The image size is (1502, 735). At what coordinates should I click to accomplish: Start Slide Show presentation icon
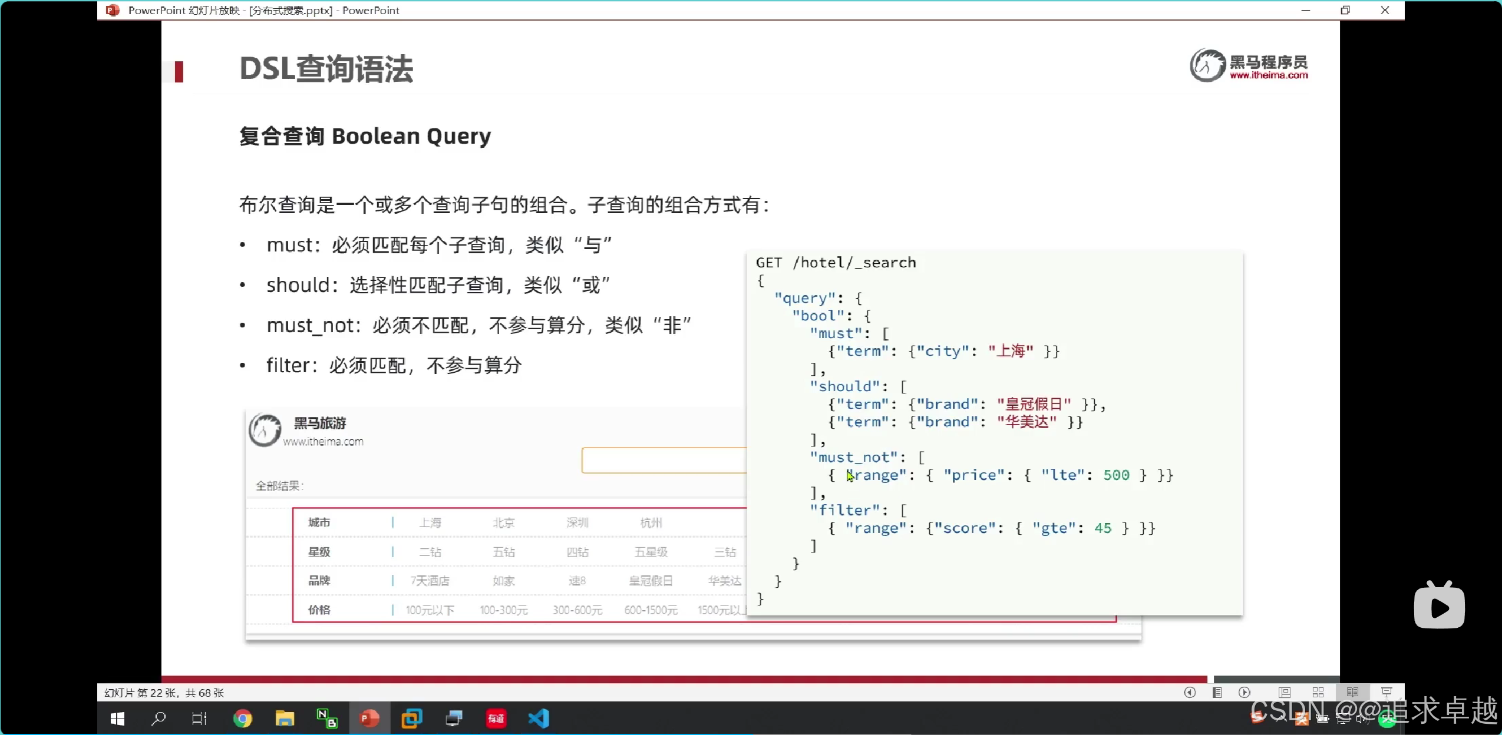[x=1387, y=693]
